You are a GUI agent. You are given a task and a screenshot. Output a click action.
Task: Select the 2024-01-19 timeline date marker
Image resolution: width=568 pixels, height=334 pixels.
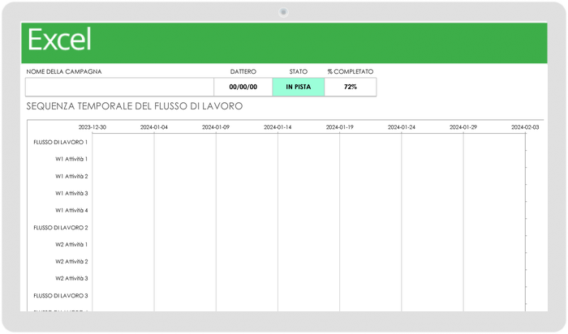point(339,127)
